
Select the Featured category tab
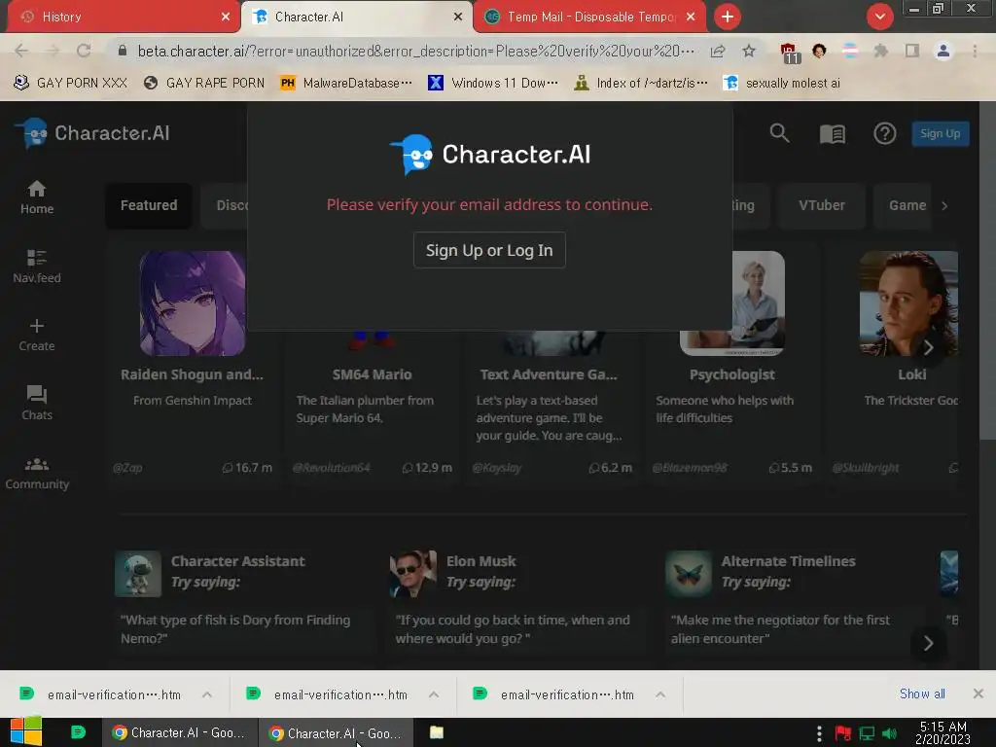pyautogui.click(x=149, y=205)
